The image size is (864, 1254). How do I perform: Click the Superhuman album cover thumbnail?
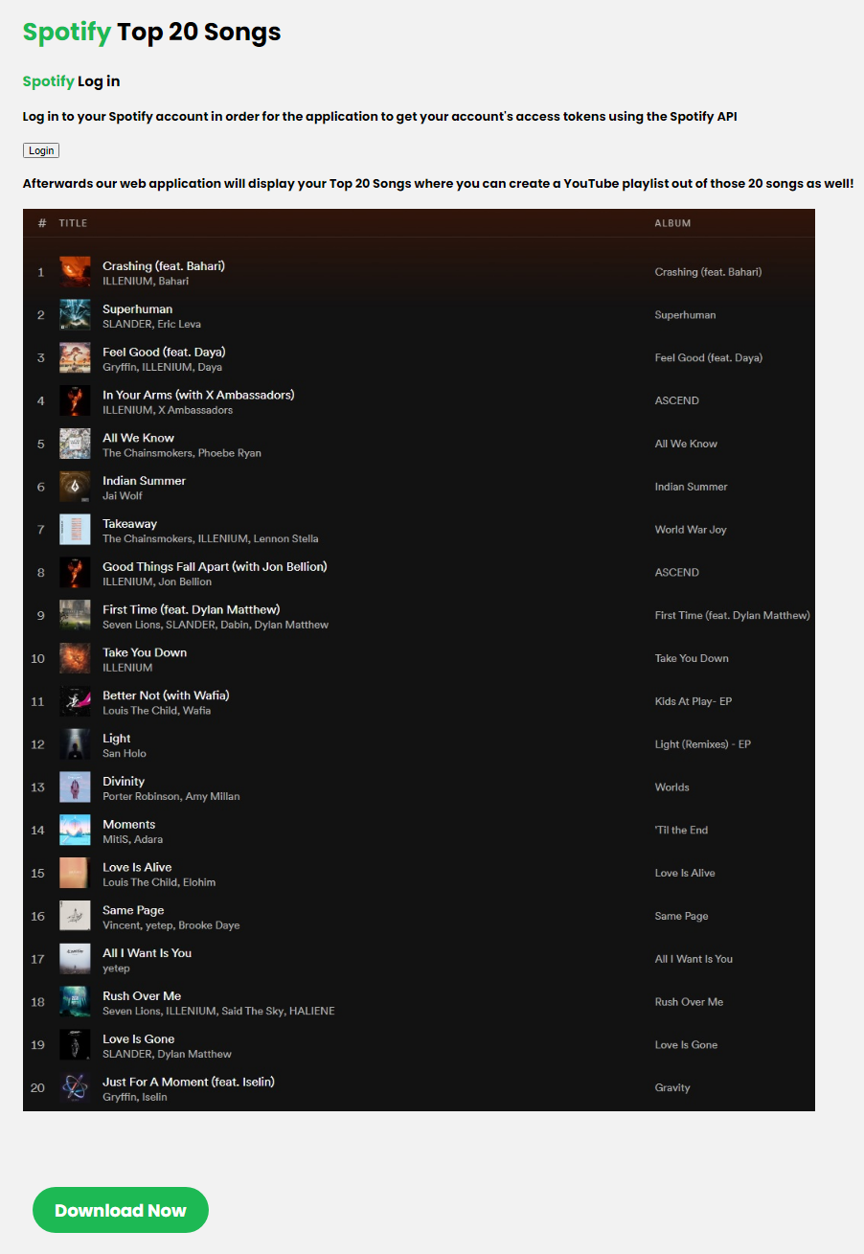[x=75, y=315]
